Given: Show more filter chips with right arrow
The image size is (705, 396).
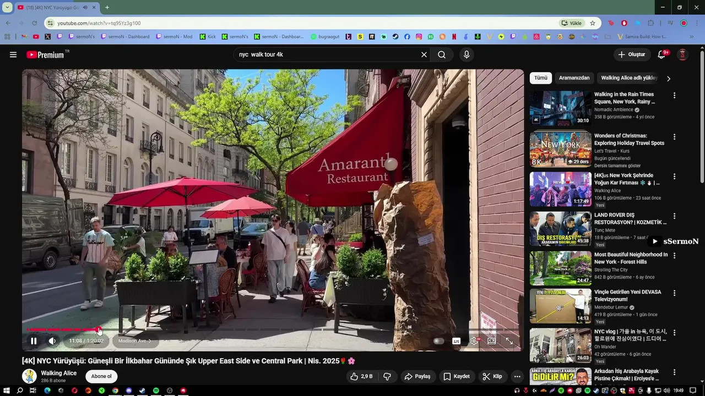Looking at the screenshot, I should click(669, 78).
